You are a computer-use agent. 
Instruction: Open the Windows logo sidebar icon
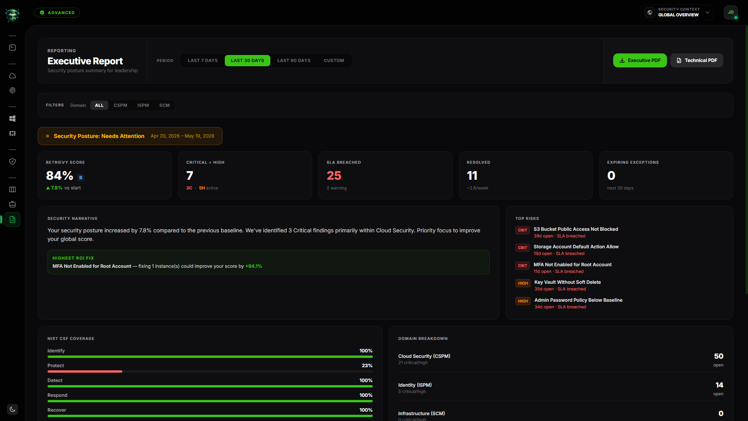point(12,119)
